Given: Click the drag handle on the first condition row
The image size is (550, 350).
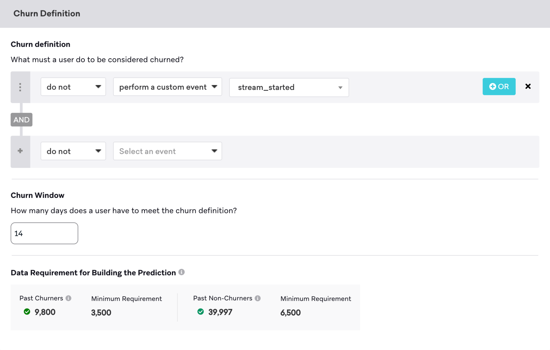Looking at the screenshot, I should tap(20, 87).
